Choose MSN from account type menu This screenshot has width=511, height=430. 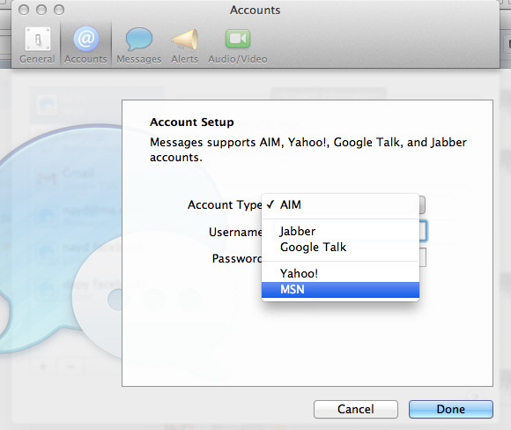[x=340, y=290]
